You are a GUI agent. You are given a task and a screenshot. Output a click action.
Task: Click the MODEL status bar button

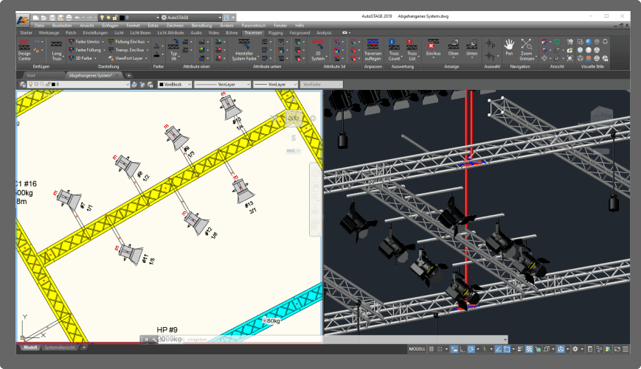[x=417, y=348]
